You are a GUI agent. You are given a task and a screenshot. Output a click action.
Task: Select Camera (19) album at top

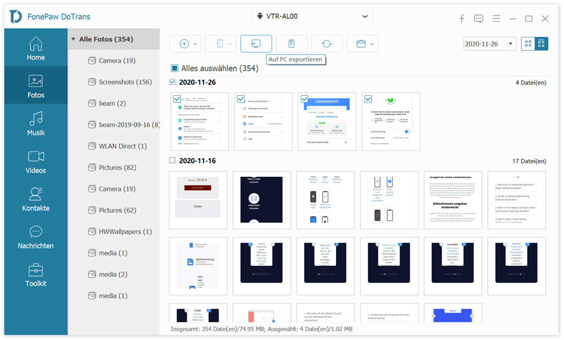click(111, 61)
